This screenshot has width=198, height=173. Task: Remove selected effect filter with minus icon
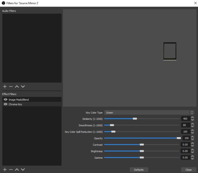tap(11, 170)
